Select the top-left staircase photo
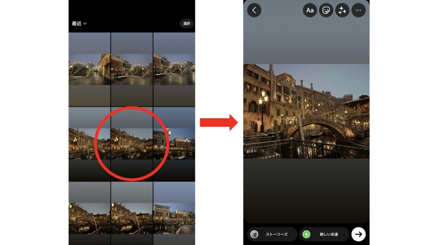 tap(89, 69)
